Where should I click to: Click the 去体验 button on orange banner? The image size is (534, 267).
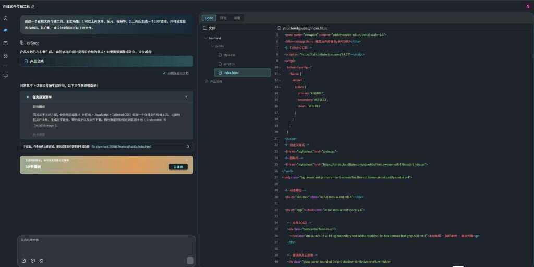[x=178, y=167]
